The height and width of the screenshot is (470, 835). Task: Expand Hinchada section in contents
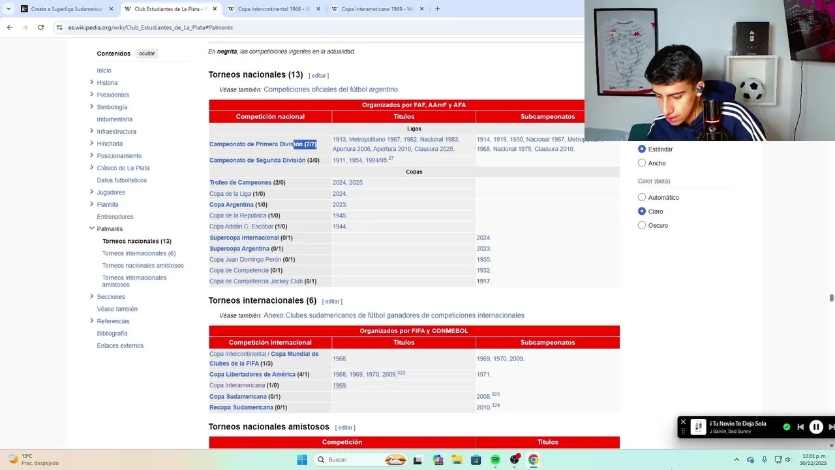pos(91,143)
